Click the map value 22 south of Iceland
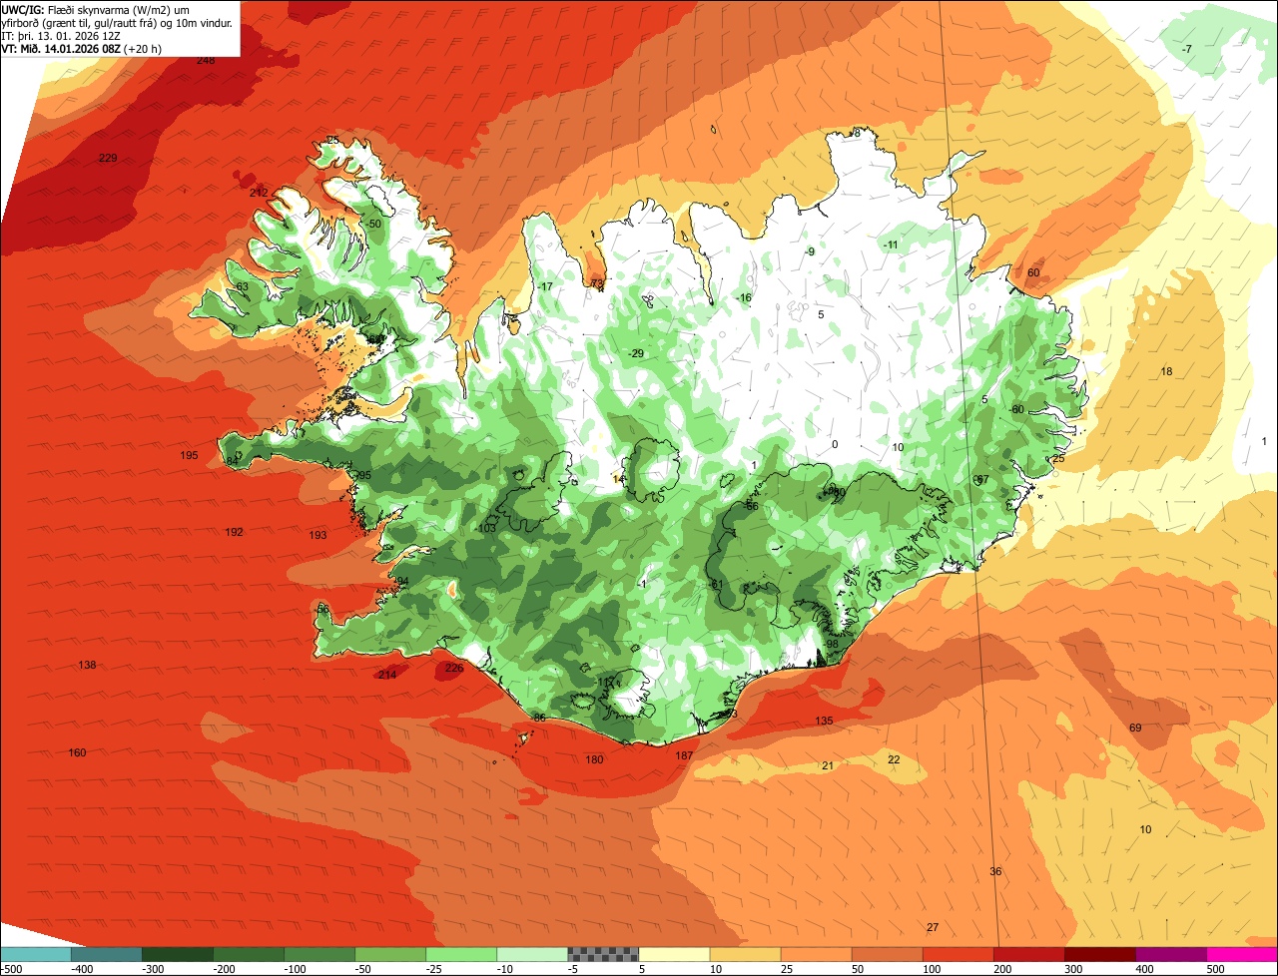The height and width of the screenshot is (976, 1278). click(894, 759)
